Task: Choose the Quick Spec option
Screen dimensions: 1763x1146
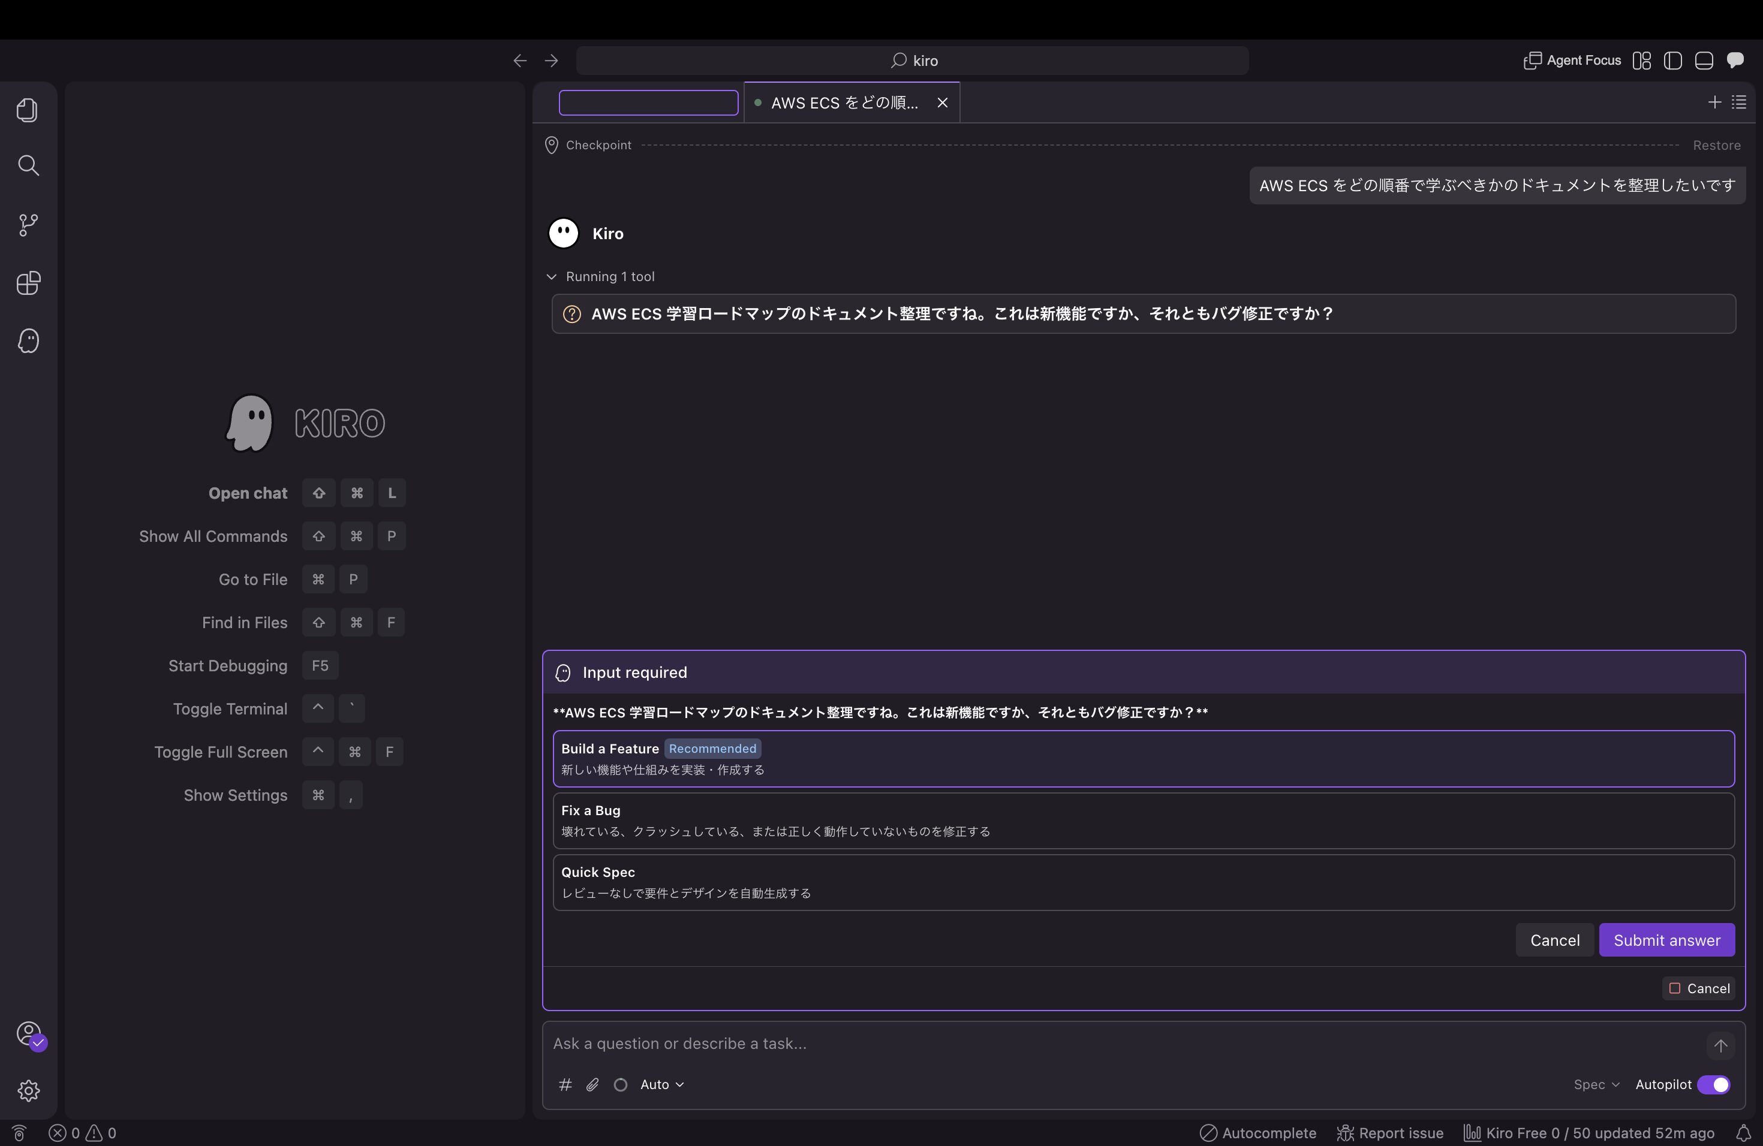Action: 1144,882
